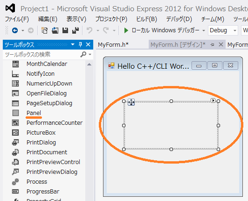
Task: Open the Undo history dropdown arrow
Action: click(x=98, y=30)
